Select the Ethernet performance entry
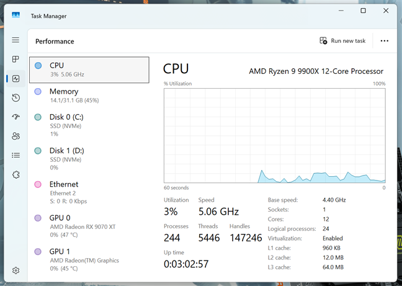This screenshot has height=286, width=402. click(89, 192)
